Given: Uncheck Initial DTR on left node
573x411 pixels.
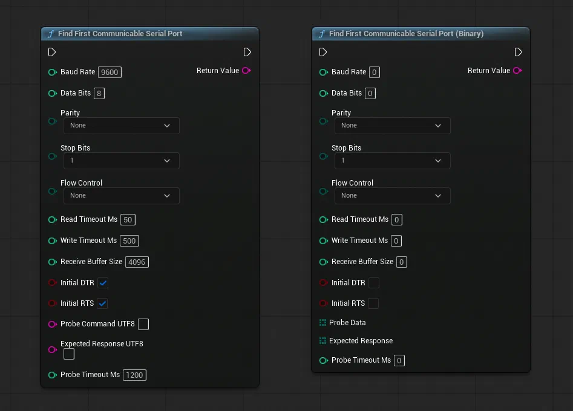Looking at the screenshot, I should click(103, 283).
